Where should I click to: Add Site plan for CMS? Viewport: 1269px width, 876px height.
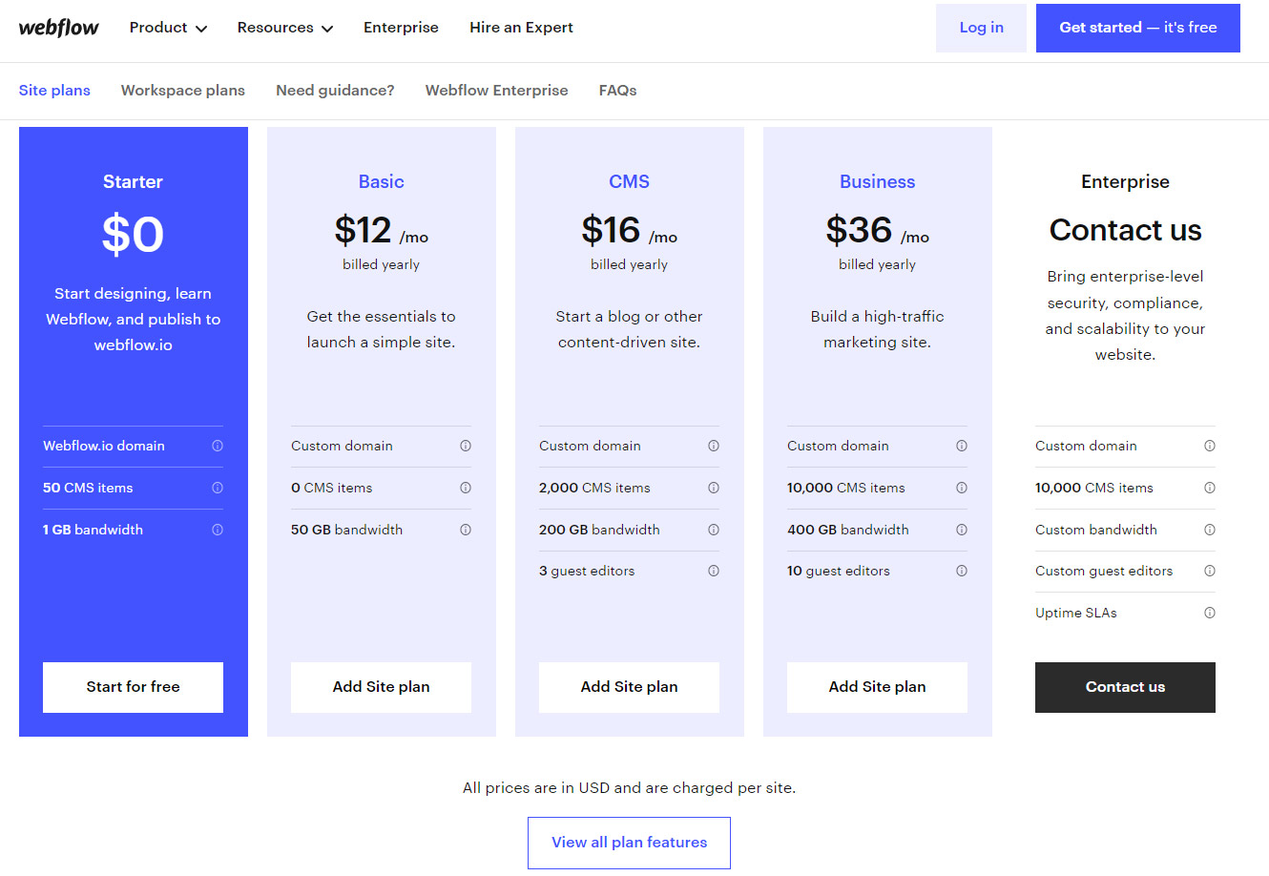tap(629, 687)
